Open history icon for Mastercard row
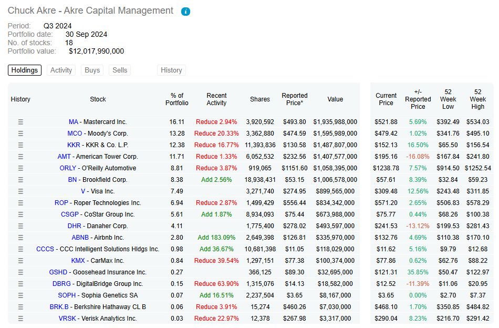This screenshot has width=499, height=328. coord(21,122)
